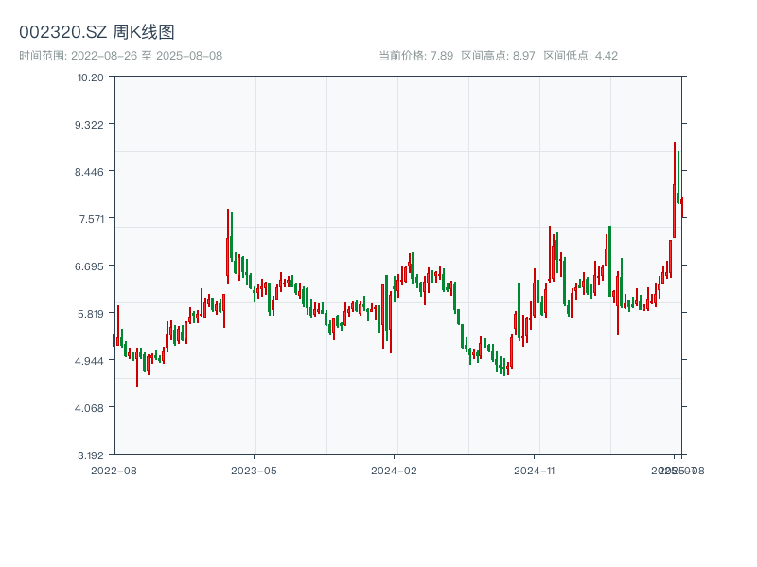
Task: Click the 10.20 y-axis price label
Action: coord(91,77)
